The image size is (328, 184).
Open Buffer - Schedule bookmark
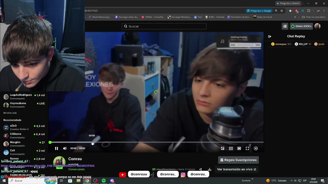pyautogui.click(x=215, y=17)
